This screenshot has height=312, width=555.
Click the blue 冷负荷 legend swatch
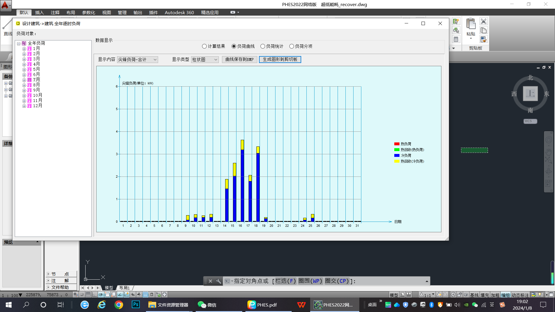pos(397,155)
